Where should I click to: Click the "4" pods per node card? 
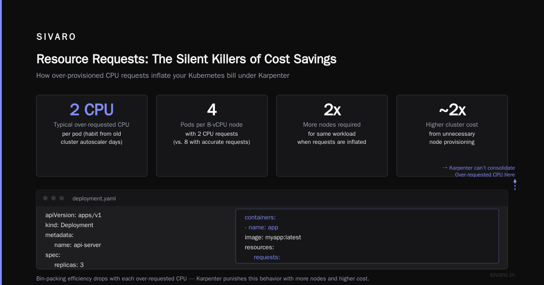pyautogui.click(x=212, y=136)
